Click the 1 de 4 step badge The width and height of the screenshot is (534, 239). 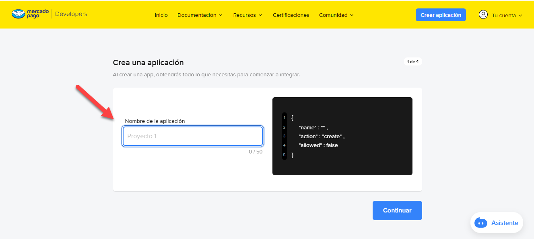point(412,62)
